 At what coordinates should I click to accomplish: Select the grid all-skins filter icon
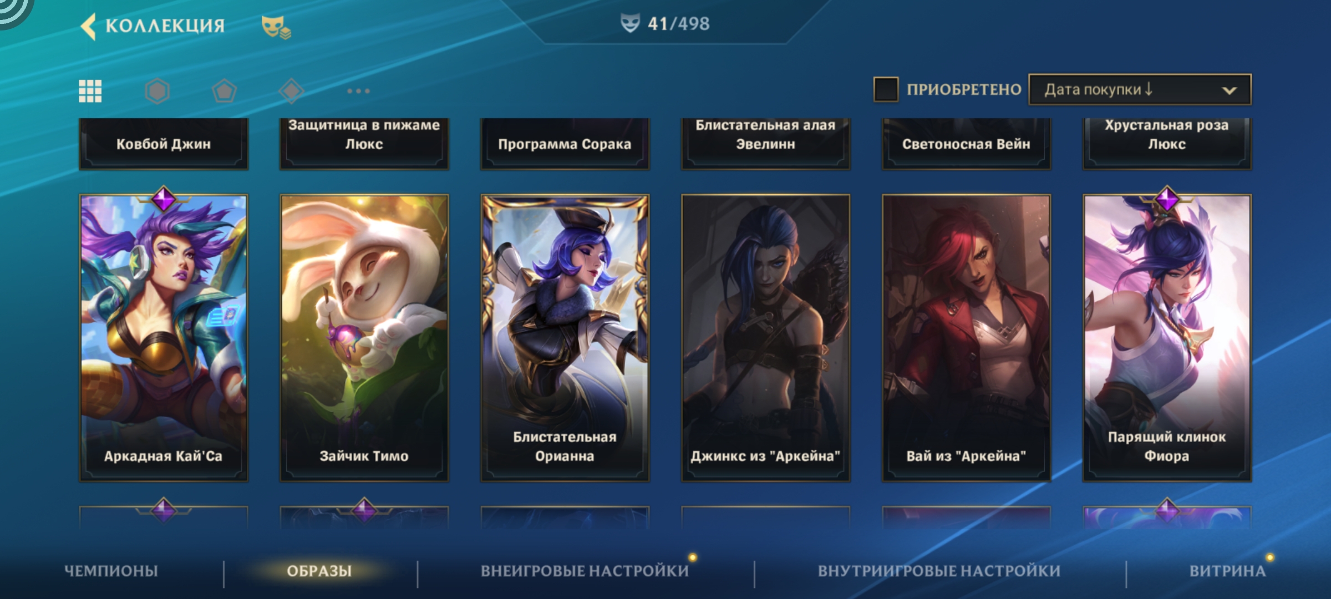tap(90, 91)
